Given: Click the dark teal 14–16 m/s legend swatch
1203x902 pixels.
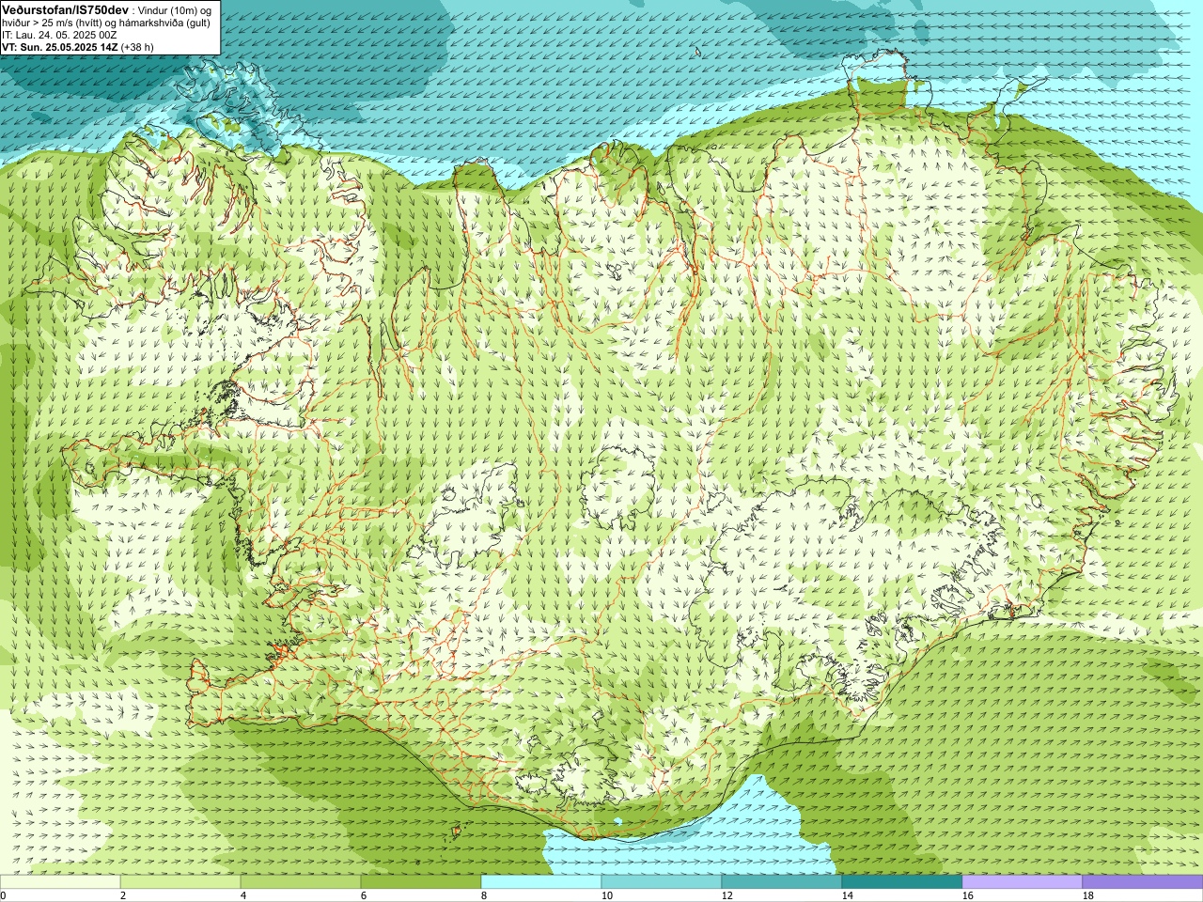Looking at the screenshot, I should [x=902, y=882].
